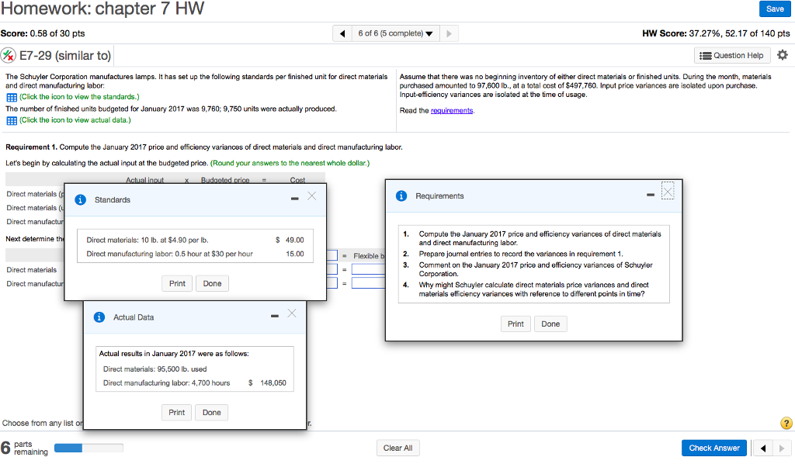Click the parts remaining progress bar
Viewport: 795px width, 464px height.
(88, 448)
